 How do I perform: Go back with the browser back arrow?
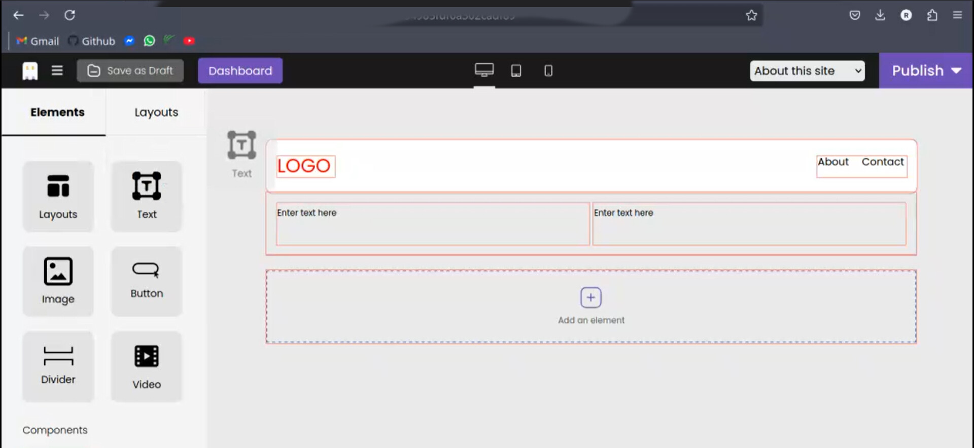coord(18,15)
